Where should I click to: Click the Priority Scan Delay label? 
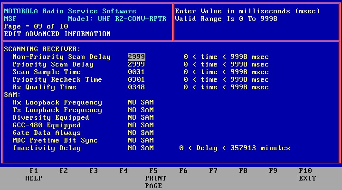tap(53, 64)
